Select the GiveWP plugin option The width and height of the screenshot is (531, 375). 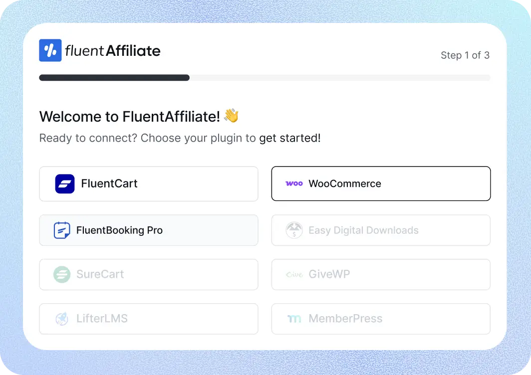(409, 274)
